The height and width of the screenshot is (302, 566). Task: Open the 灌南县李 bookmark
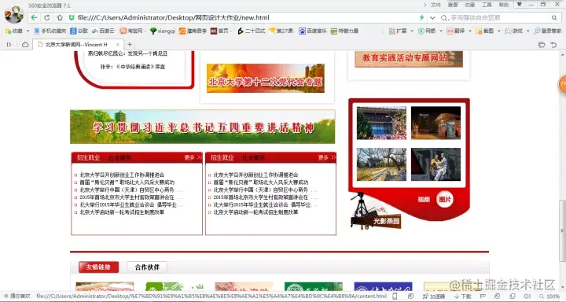pyautogui.click(x=193, y=31)
